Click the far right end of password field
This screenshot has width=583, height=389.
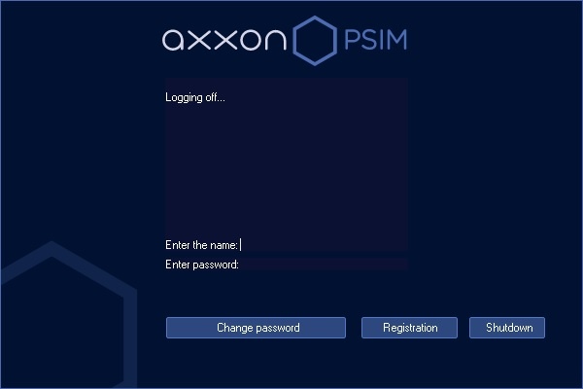(404, 265)
